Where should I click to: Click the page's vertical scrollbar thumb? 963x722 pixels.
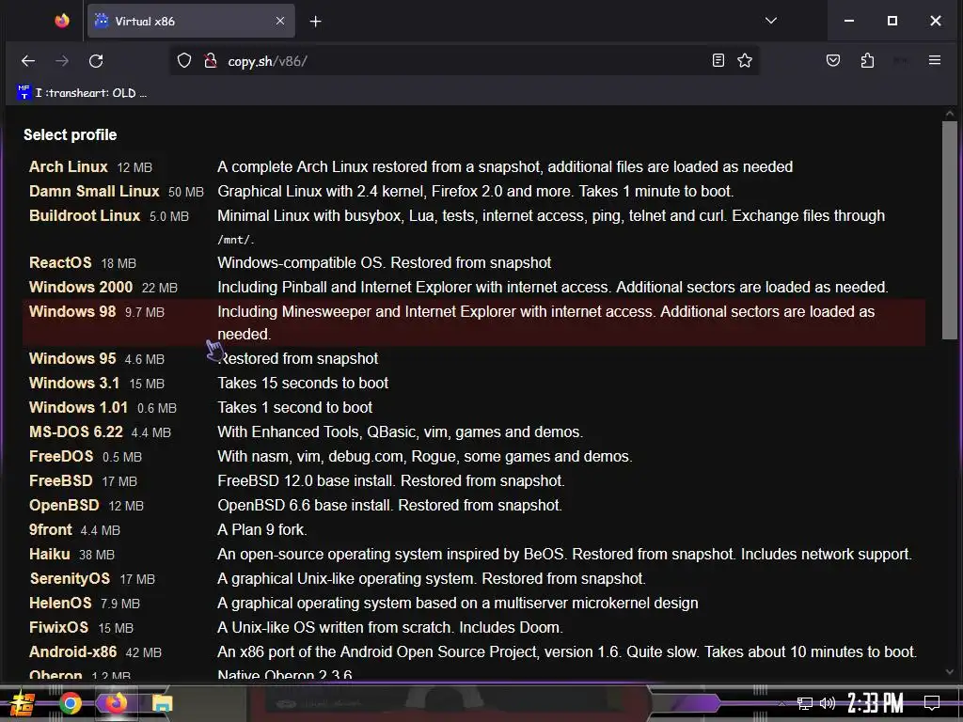tap(950, 230)
